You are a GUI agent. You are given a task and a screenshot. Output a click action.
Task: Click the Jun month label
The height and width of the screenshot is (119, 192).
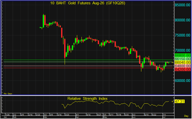[134, 117]
